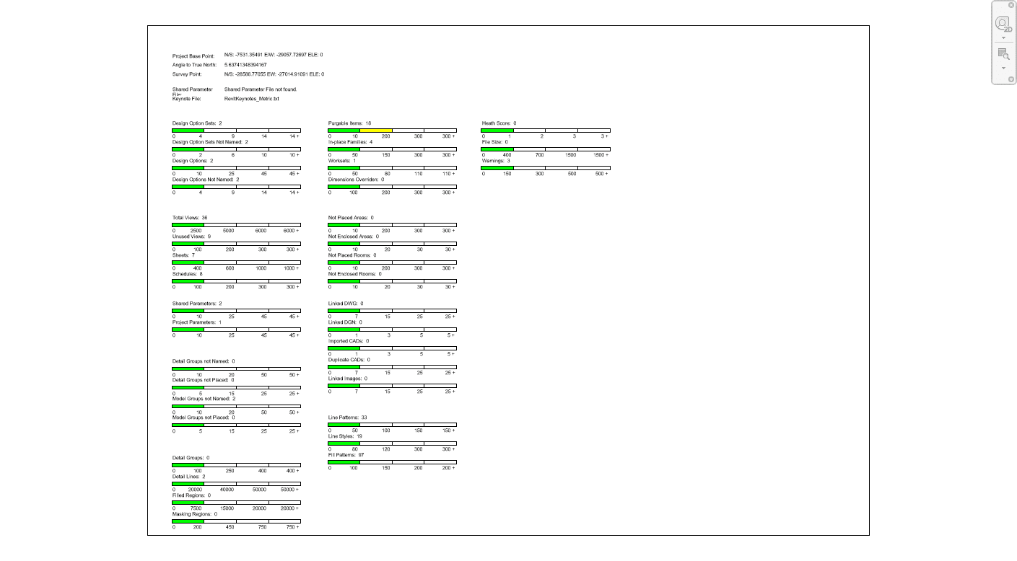This screenshot has width=1017, height=561.
Task: Click the 'Not Placed Areas: 0' label
Action: [351, 217]
